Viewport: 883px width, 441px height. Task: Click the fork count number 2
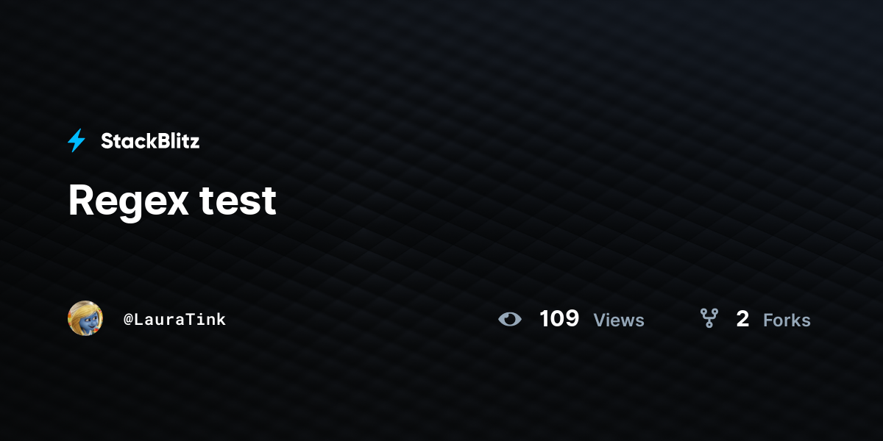742,319
